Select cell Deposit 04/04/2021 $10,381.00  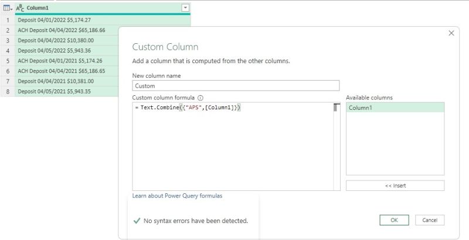(x=67, y=81)
